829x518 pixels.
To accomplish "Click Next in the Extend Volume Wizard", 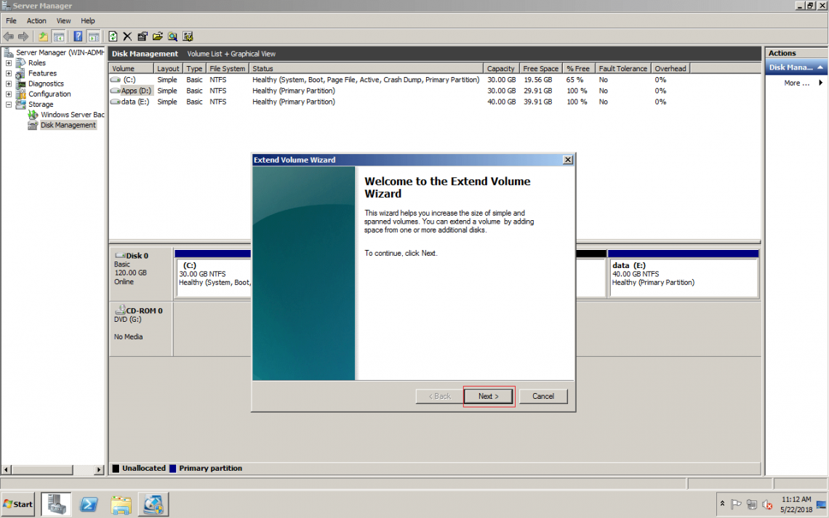I will point(488,396).
